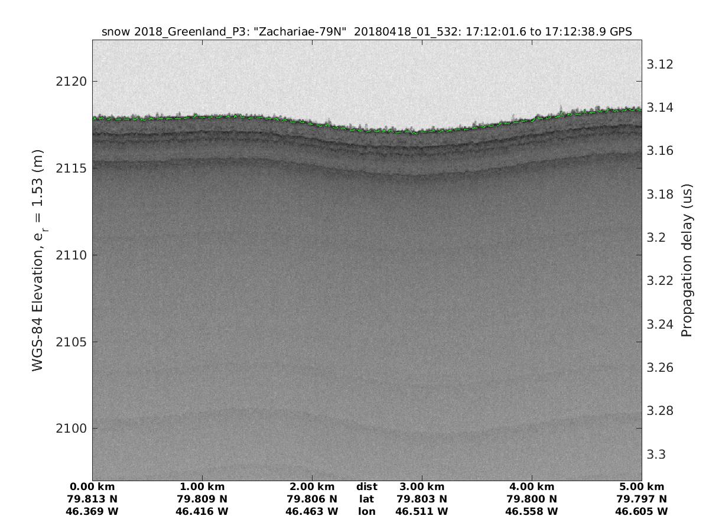
Task: Click the 3.28 propagation delay tick
Action: (660, 410)
